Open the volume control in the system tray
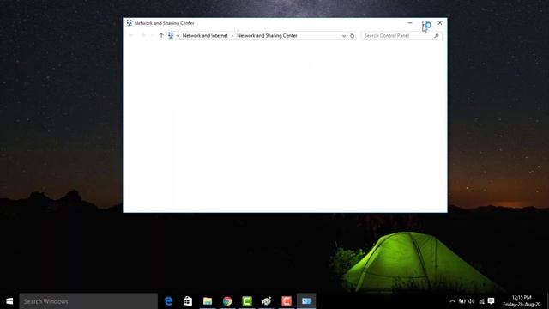 471,301
